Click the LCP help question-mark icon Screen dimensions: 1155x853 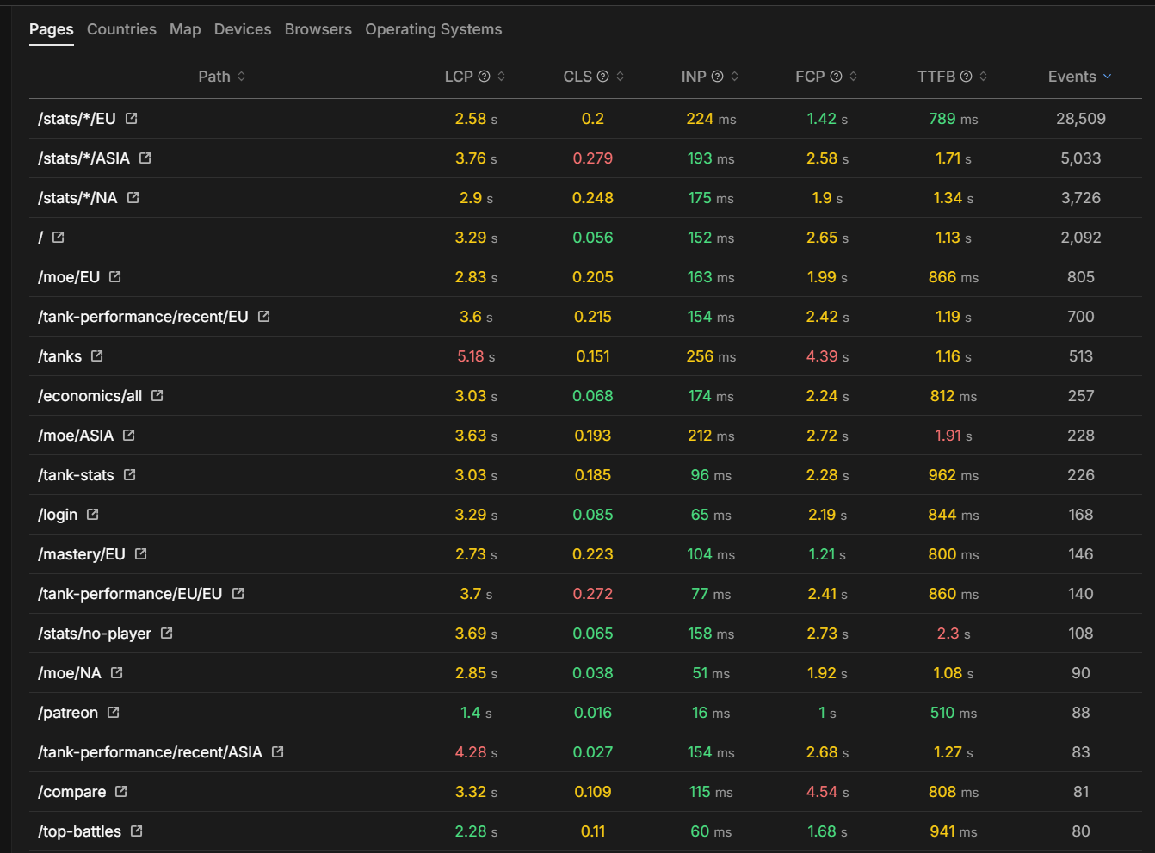[485, 77]
